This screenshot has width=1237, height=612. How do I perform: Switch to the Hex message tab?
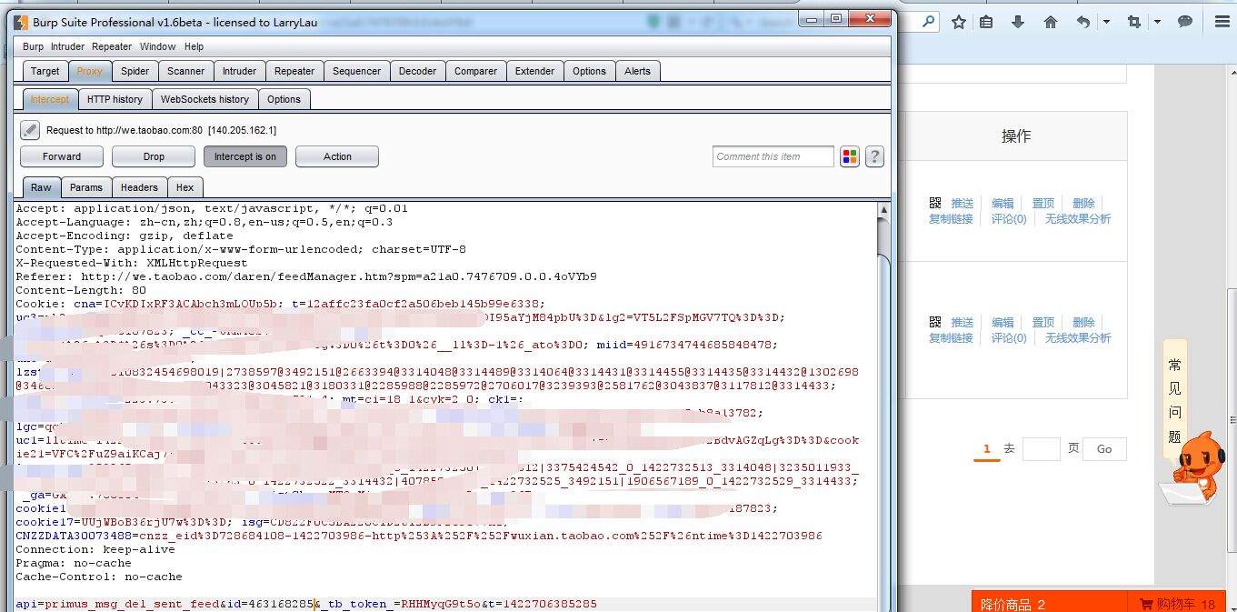(x=185, y=187)
